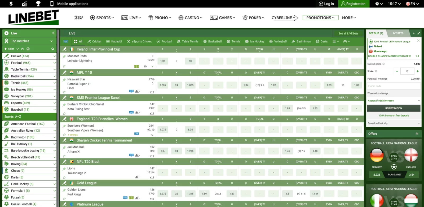Switch to MY BETS tab
Viewport: 424px width, 207px height.
tap(398, 33)
